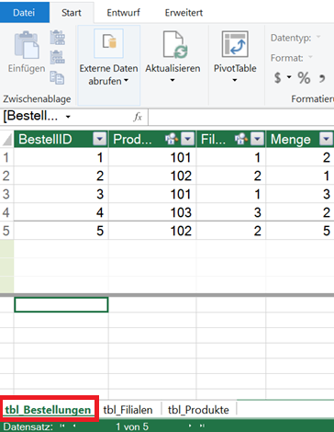The height and width of the screenshot is (432, 334).
Task: Click the PivotTable icon
Action: (235, 44)
